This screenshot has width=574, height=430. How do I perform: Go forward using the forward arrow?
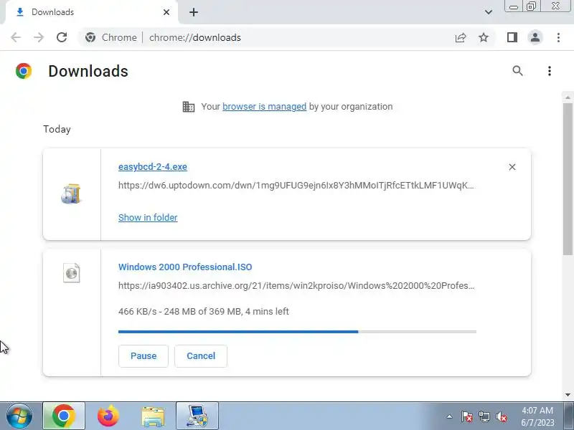(x=39, y=37)
